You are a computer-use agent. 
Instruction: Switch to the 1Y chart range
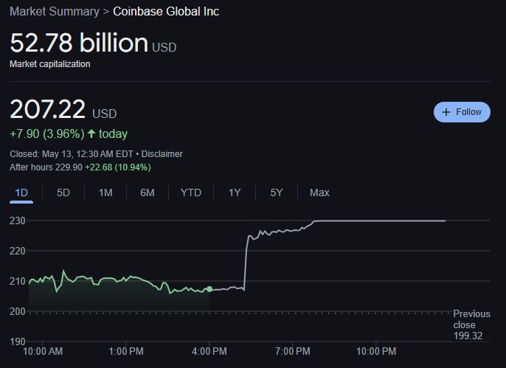[x=235, y=192]
